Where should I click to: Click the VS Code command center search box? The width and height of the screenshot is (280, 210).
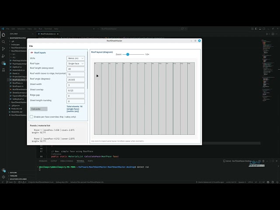coord(139,29)
